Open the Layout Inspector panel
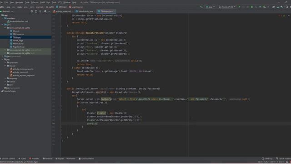This screenshot has height=164, width=291. 283,159
